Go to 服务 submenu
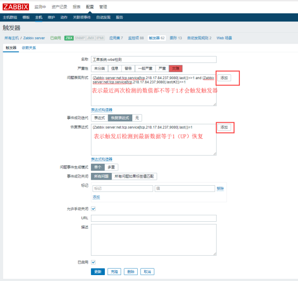The width and height of the screenshot is (298, 281). pos(119,17)
